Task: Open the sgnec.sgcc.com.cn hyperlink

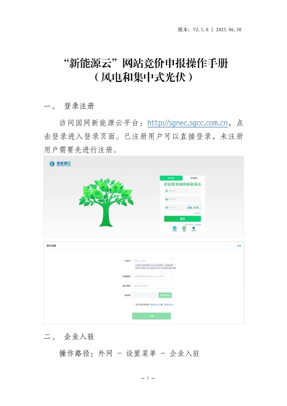Action: click(x=188, y=123)
